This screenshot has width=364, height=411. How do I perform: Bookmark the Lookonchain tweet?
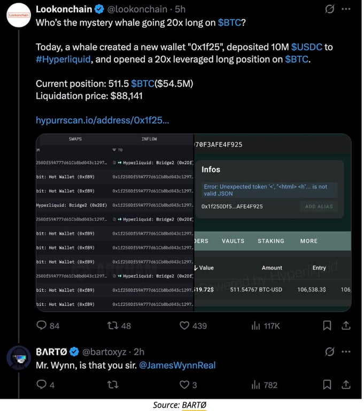pos(327,325)
